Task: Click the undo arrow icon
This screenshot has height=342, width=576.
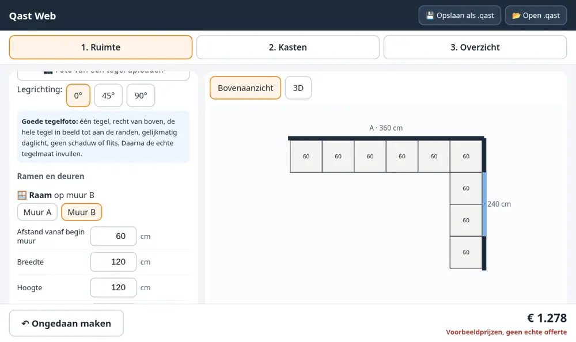Action: pos(25,323)
